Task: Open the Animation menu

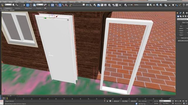Action: tap(37, 2)
